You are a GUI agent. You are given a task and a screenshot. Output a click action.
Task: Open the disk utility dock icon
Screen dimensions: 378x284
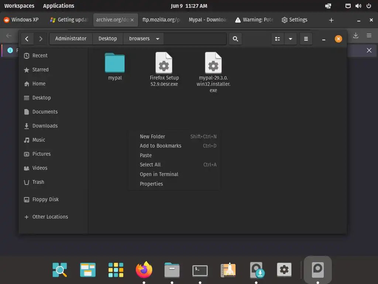(318, 270)
